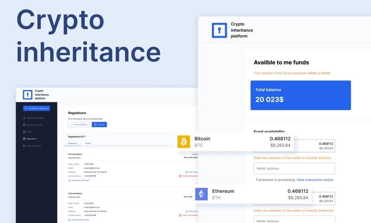Click the Add beneficiary button
The width and height of the screenshot is (371, 223).
(79, 125)
